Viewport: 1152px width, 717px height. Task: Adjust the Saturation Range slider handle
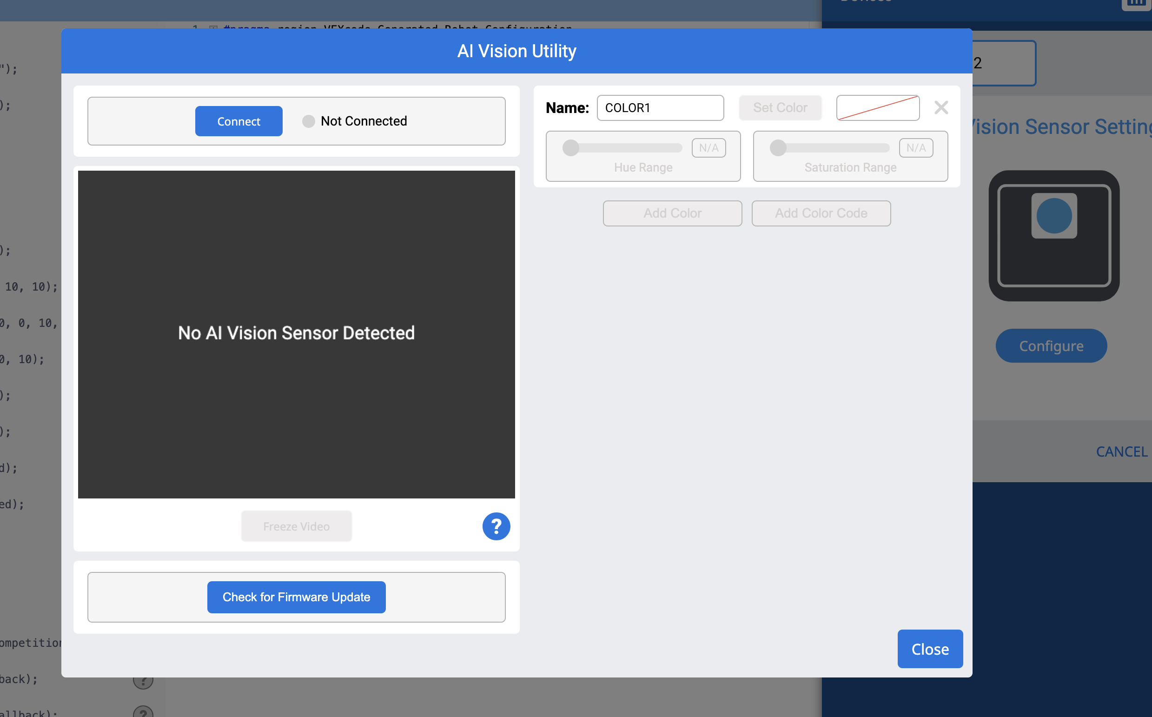pyautogui.click(x=777, y=147)
